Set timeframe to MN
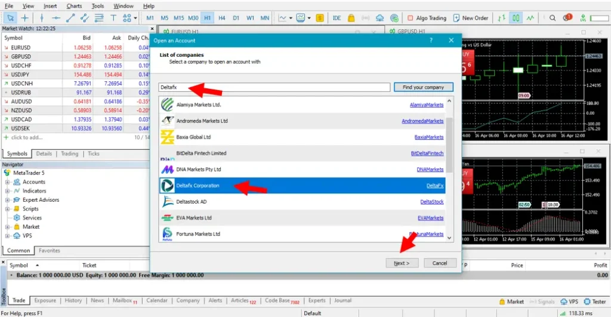The height and width of the screenshot is (317, 611). [x=264, y=18]
